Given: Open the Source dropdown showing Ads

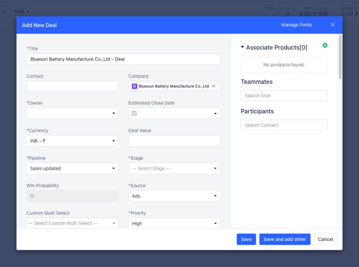Looking at the screenshot, I should [174, 196].
